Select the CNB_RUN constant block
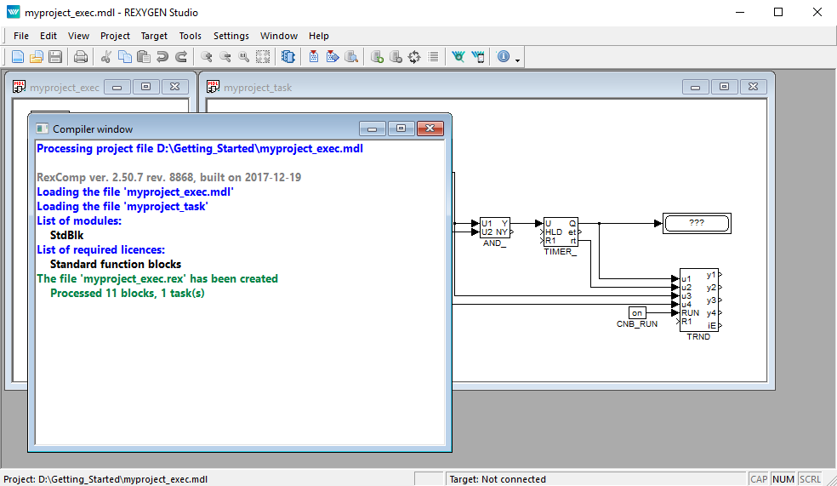The image size is (837, 486). (x=637, y=313)
